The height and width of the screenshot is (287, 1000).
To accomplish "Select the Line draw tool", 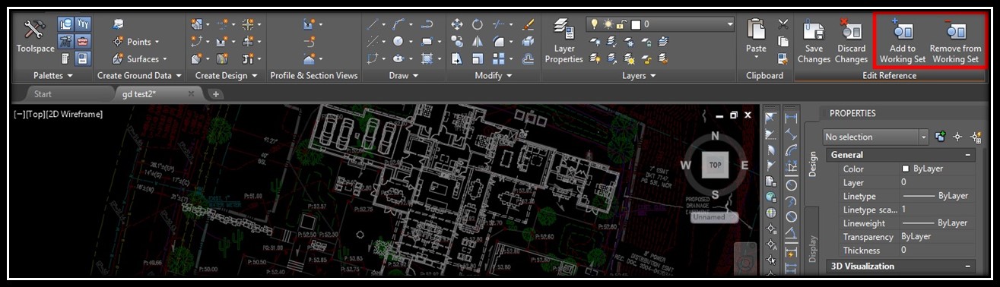I will (373, 25).
